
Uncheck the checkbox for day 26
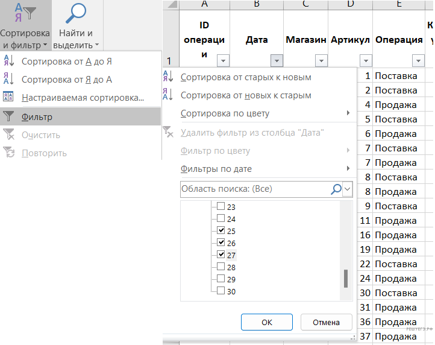(x=221, y=242)
